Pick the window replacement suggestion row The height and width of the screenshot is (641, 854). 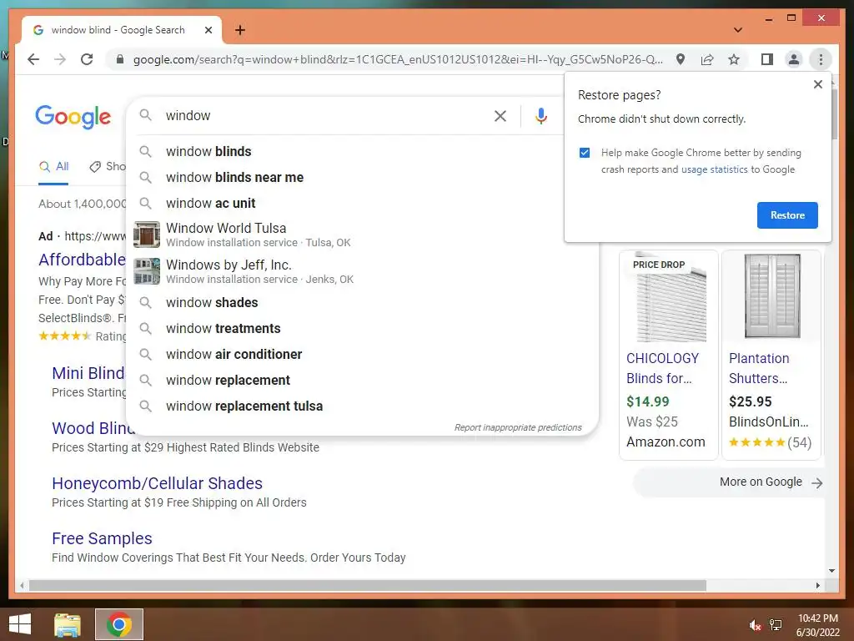point(362,381)
